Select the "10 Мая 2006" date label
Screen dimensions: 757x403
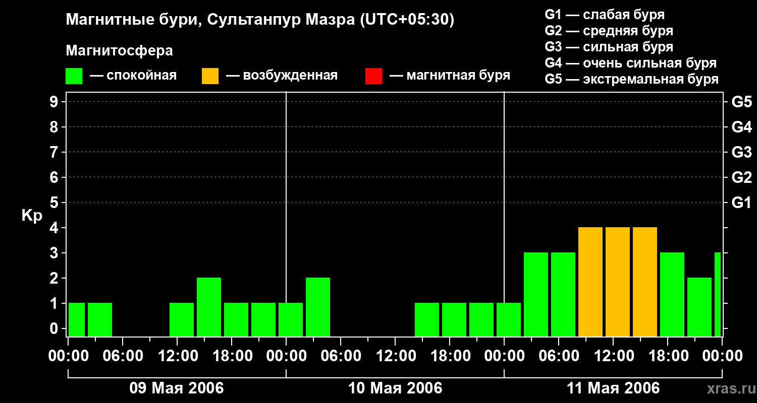(395, 388)
